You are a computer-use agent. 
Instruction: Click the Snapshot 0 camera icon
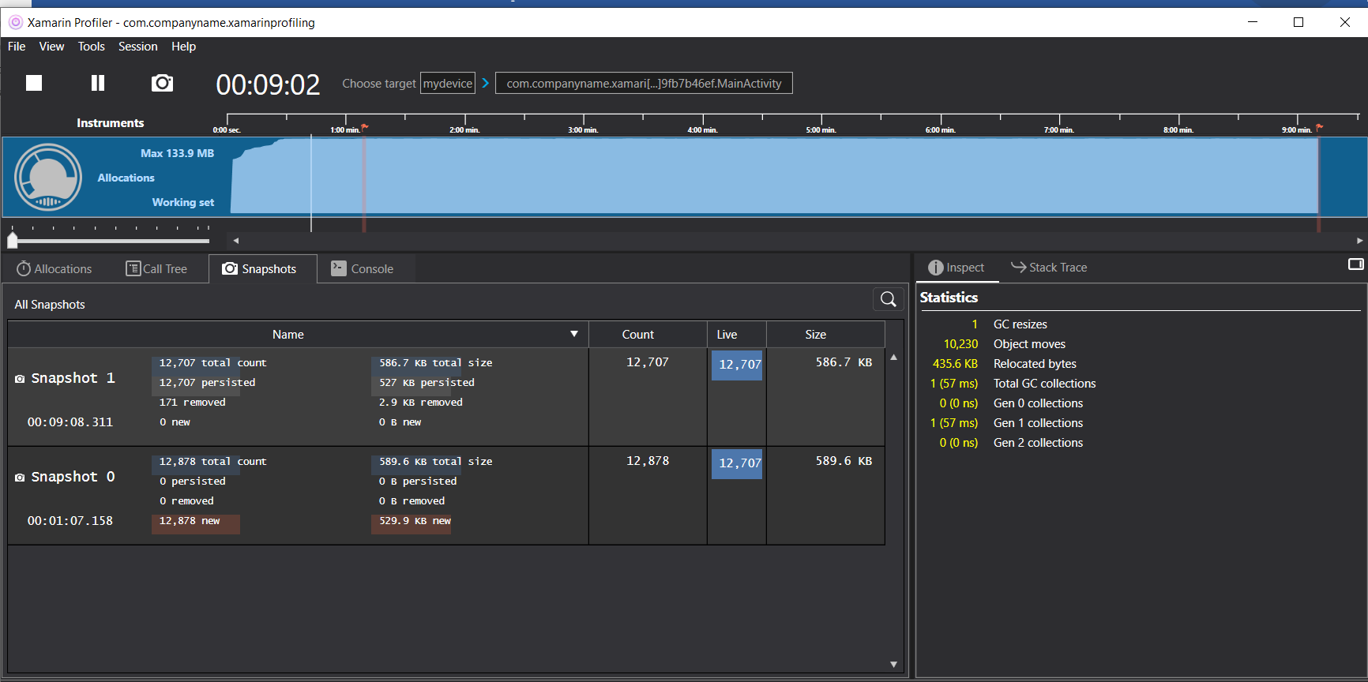[x=20, y=478]
